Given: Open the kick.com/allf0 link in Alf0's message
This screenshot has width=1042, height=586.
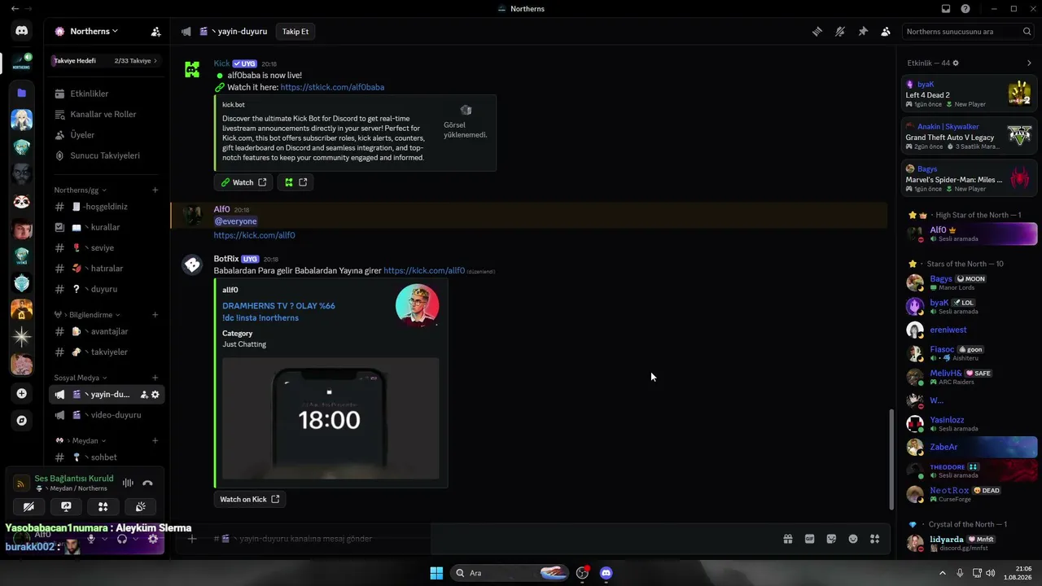Looking at the screenshot, I should (x=255, y=235).
